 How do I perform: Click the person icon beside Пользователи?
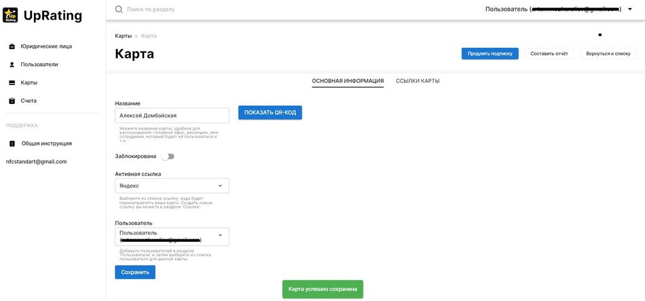[x=12, y=65]
